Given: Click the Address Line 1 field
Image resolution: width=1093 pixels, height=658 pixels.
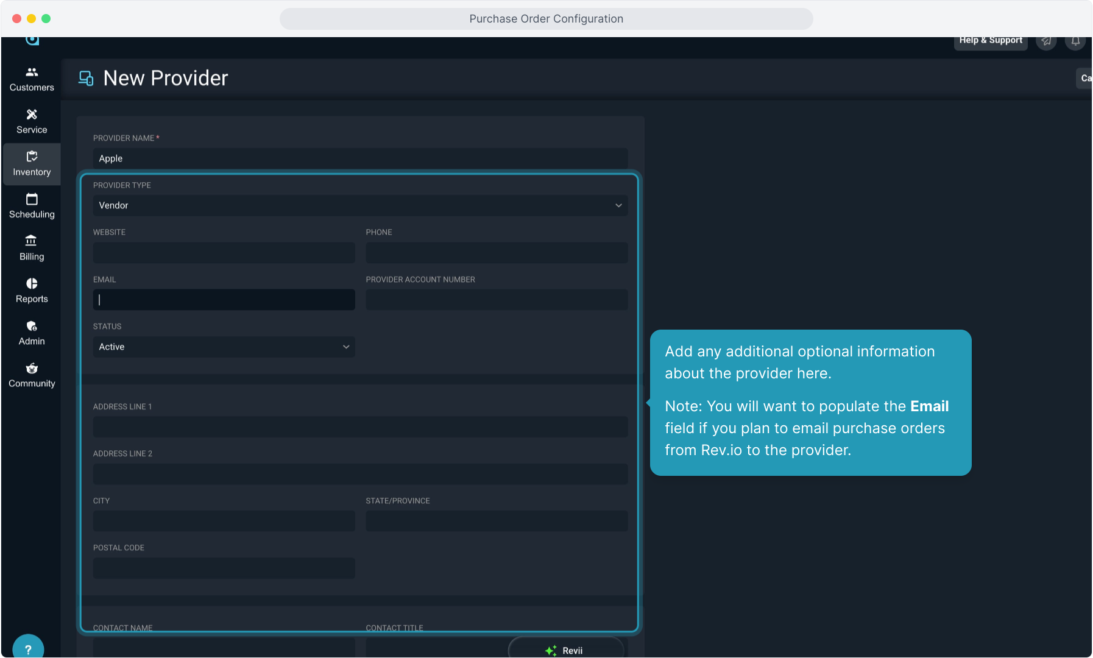Looking at the screenshot, I should (x=360, y=427).
